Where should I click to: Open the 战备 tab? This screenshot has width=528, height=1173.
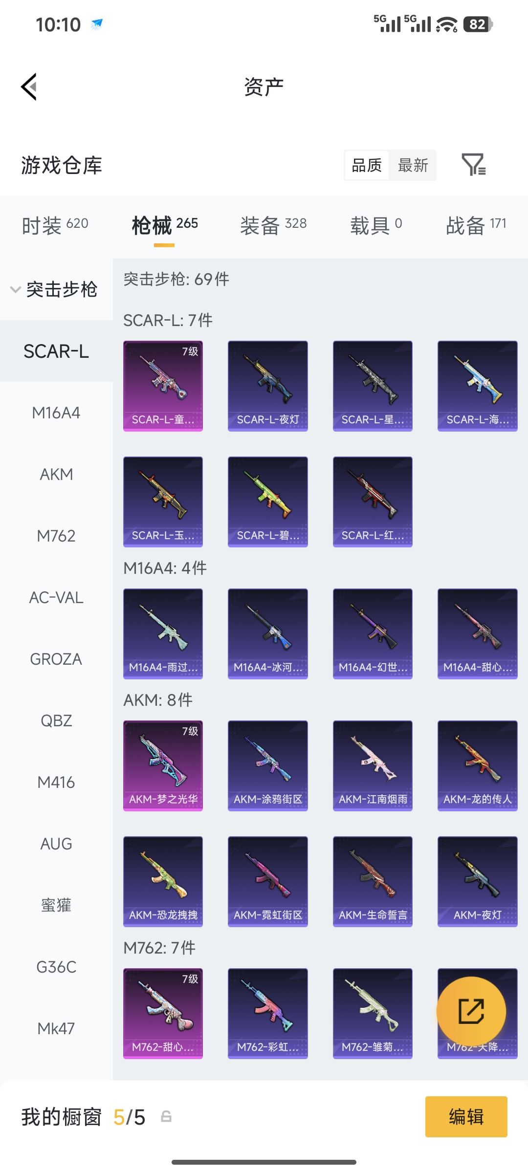tap(476, 225)
